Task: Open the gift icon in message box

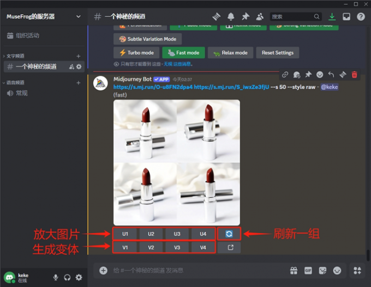Action: pos(294,271)
